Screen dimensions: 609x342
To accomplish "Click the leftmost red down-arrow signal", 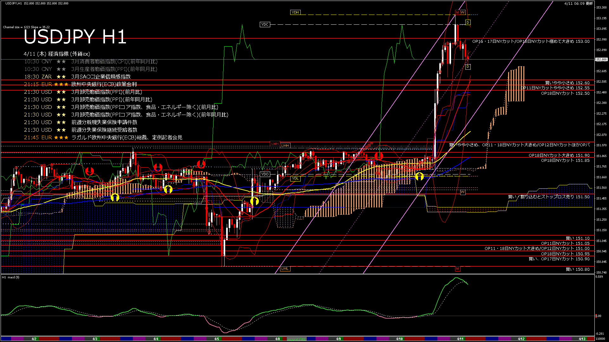I will 90,171.
